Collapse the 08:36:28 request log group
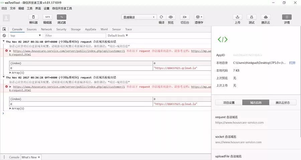This screenshot has width=301, height=160. click(x=3, y=77)
